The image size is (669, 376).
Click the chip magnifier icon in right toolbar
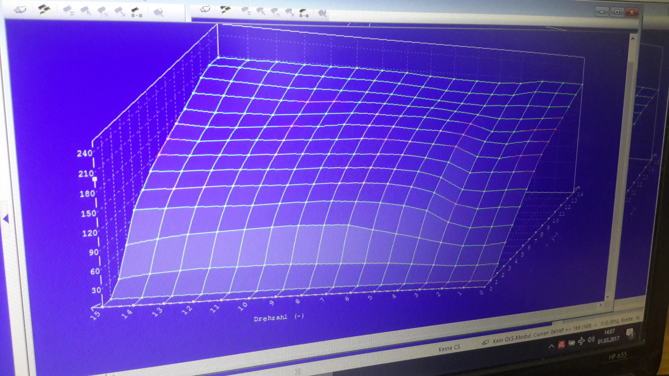click(322, 13)
